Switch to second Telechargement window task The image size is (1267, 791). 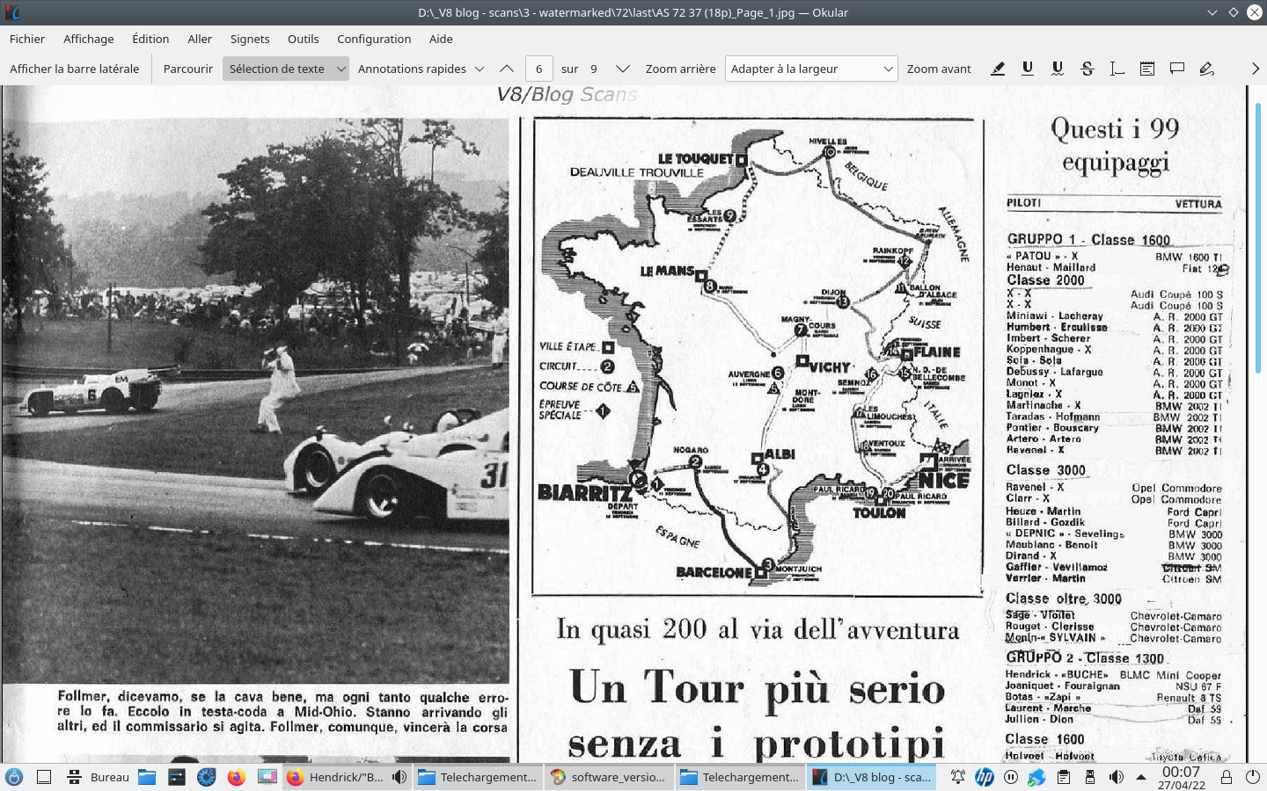click(740, 777)
